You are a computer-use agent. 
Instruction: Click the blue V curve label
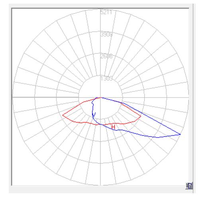coord(94,115)
